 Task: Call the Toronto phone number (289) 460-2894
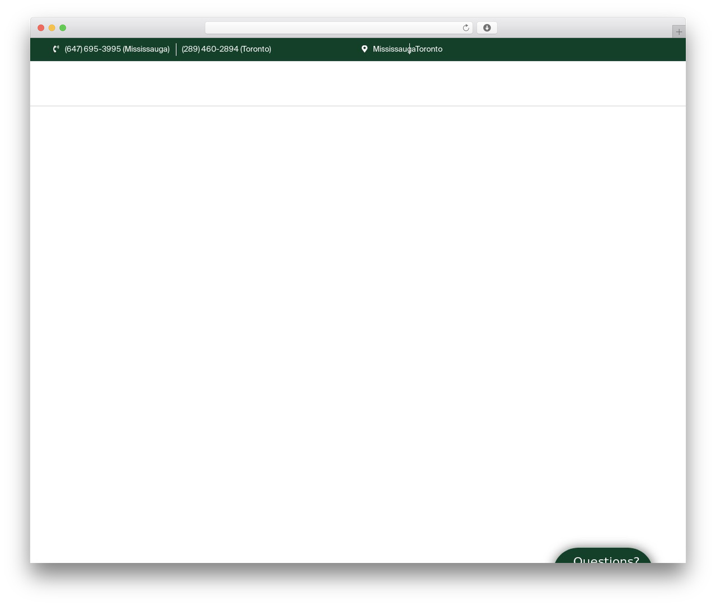pos(227,49)
